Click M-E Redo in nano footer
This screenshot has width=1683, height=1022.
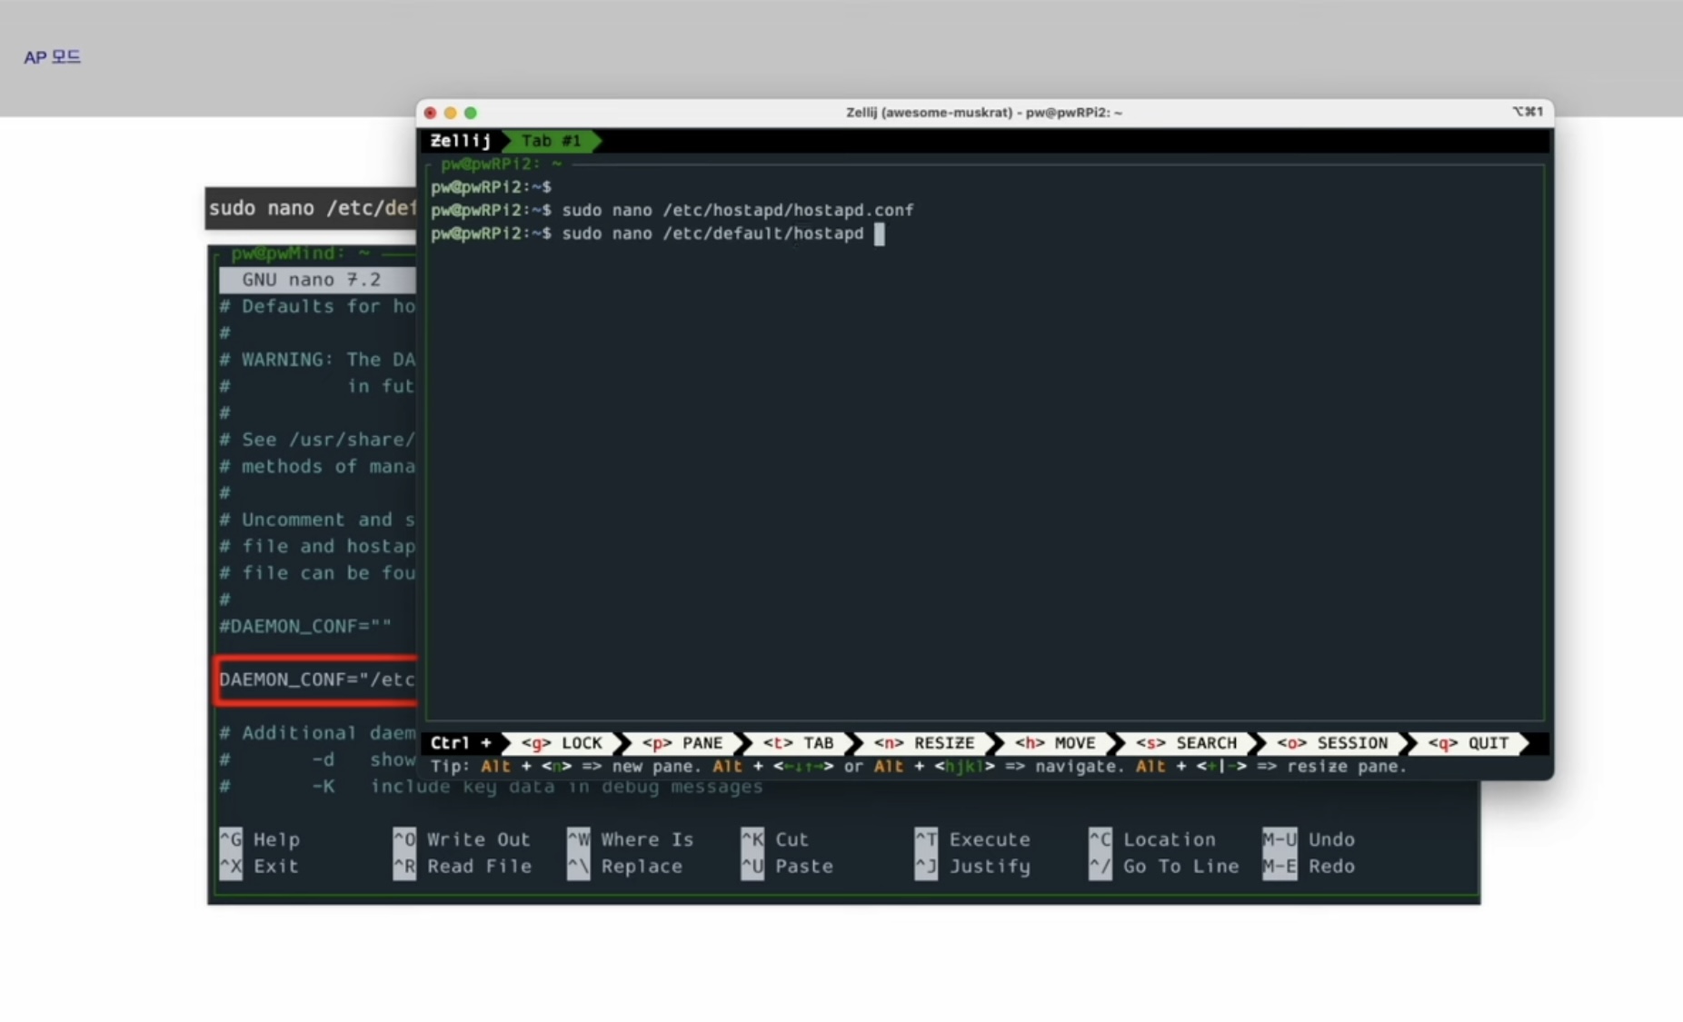click(1309, 867)
